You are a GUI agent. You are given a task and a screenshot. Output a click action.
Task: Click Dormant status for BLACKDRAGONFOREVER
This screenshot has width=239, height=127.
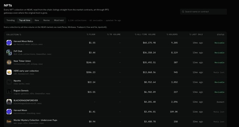click(221, 102)
